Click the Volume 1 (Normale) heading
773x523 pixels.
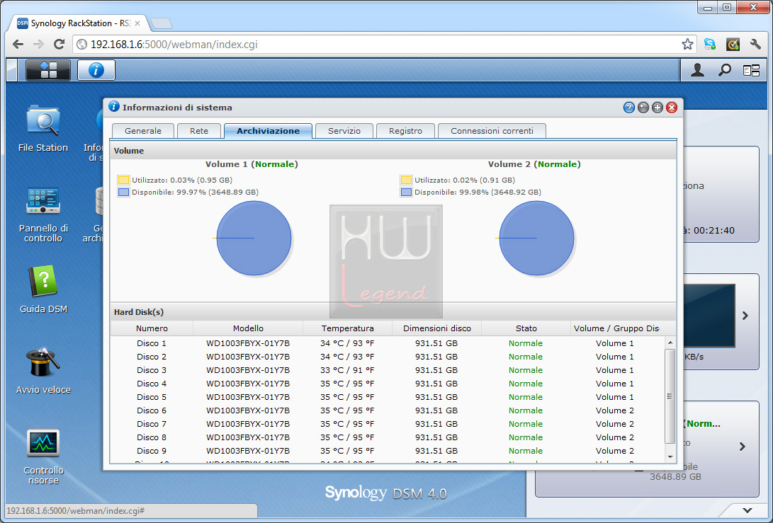coord(252,164)
